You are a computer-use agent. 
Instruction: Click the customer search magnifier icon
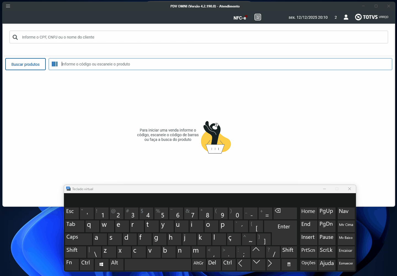tap(15, 37)
